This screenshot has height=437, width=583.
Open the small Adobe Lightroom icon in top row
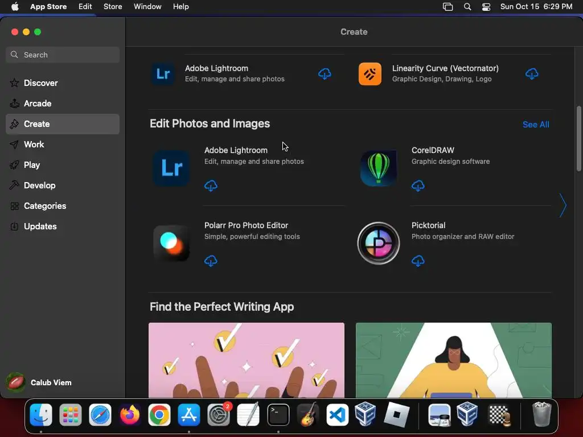click(x=163, y=73)
